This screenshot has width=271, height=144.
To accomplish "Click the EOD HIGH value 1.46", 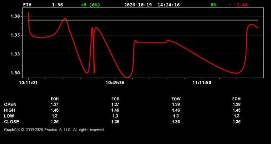I will (x=115, y=110).
